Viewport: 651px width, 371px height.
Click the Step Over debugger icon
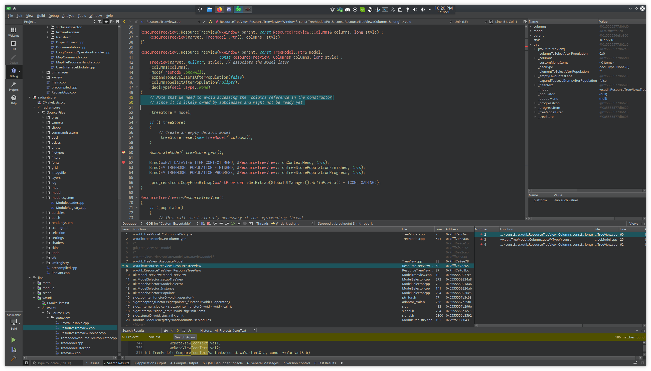(215, 223)
